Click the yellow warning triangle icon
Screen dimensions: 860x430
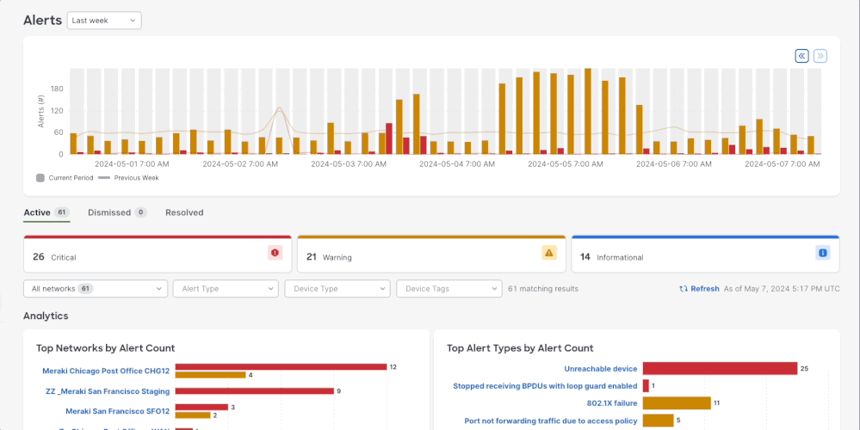pyautogui.click(x=548, y=253)
